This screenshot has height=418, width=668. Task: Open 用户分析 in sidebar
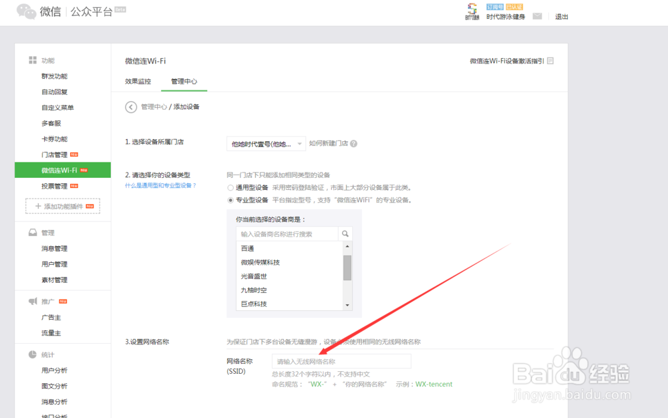click(x=55, y=371)
